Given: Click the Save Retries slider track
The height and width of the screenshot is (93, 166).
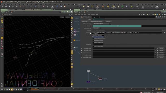Looking at the screenshot, I should tap(135, 44).
